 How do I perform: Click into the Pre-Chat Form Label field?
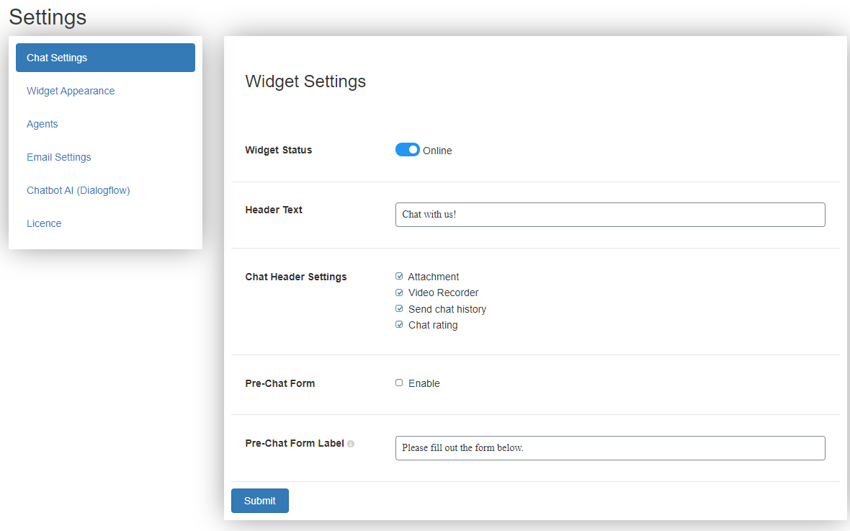click(610, 448)
